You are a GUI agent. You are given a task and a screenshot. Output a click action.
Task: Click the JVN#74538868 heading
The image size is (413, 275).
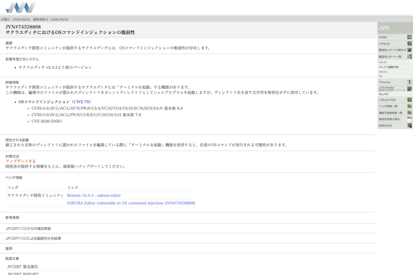[23, 27]
